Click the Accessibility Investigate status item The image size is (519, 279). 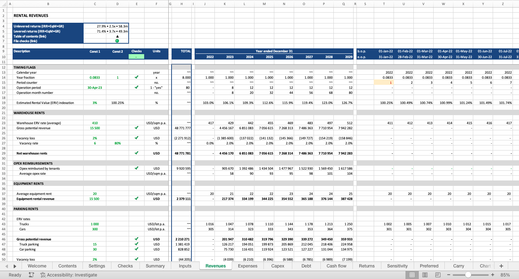[x=68, y=275]
